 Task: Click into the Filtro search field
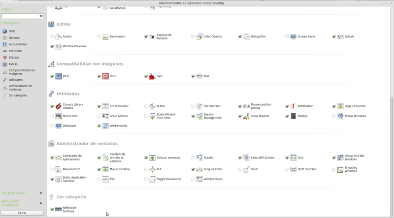(20, 16)
